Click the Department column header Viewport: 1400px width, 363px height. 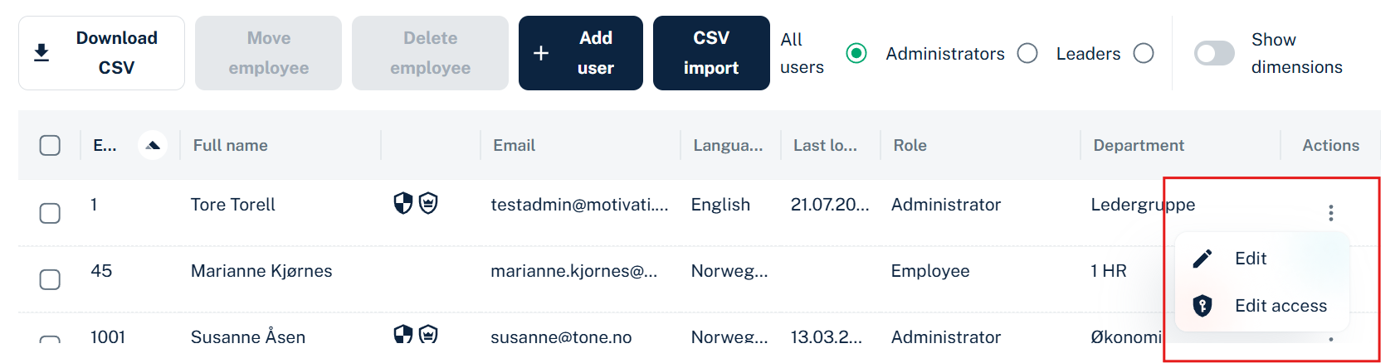click(x=1139, y=145)
